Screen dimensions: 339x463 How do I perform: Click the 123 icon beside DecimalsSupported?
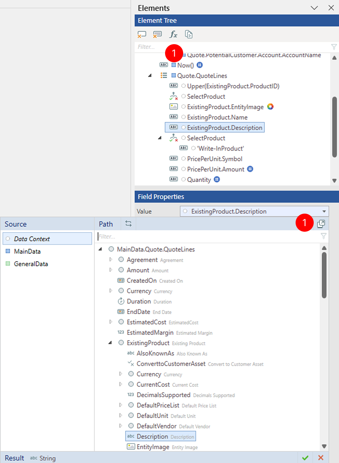coord(131,394)
